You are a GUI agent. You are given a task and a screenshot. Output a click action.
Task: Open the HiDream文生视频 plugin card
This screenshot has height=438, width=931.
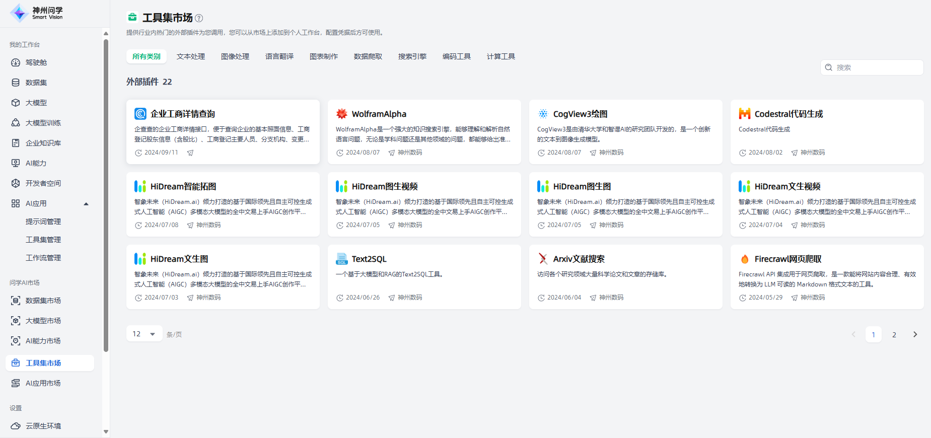click(x=827, y=204)
